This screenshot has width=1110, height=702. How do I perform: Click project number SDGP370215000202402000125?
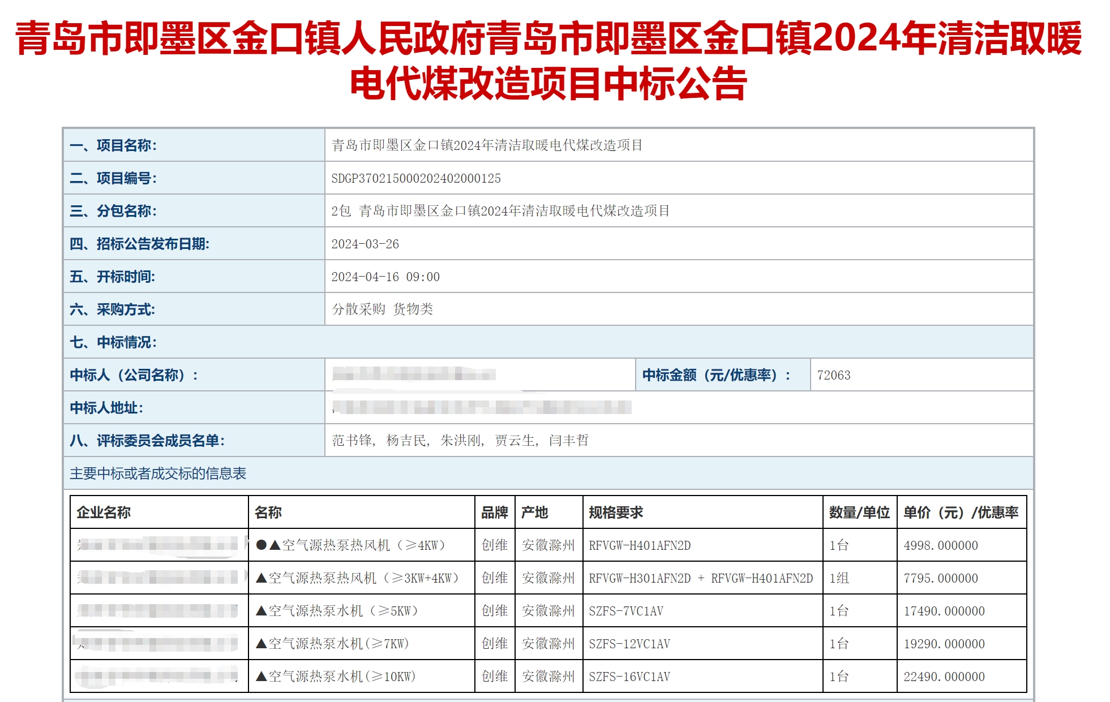416,178
